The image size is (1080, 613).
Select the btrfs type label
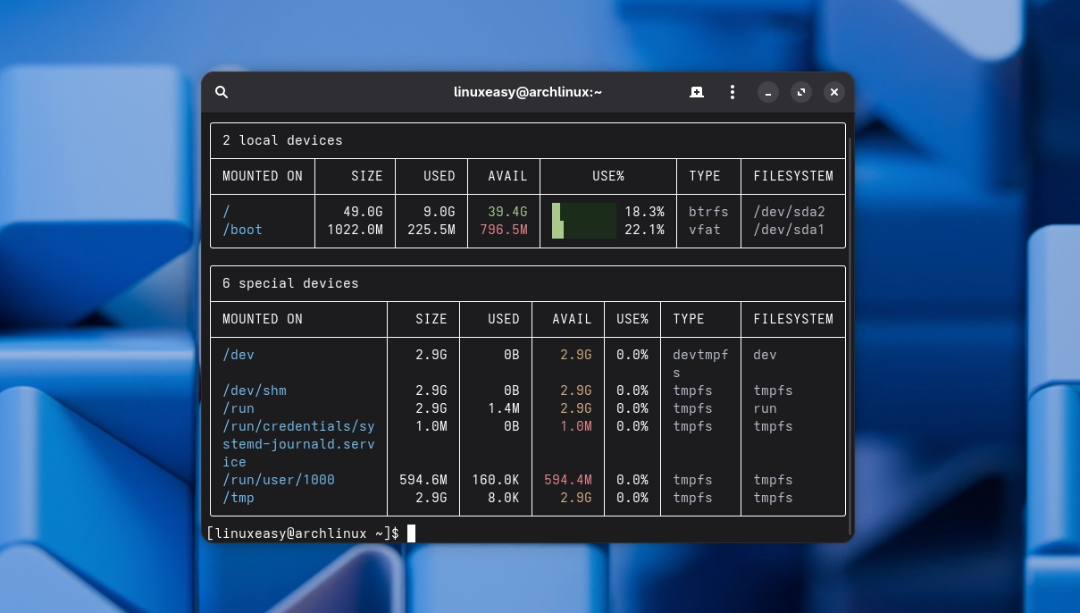coord(708,212)
